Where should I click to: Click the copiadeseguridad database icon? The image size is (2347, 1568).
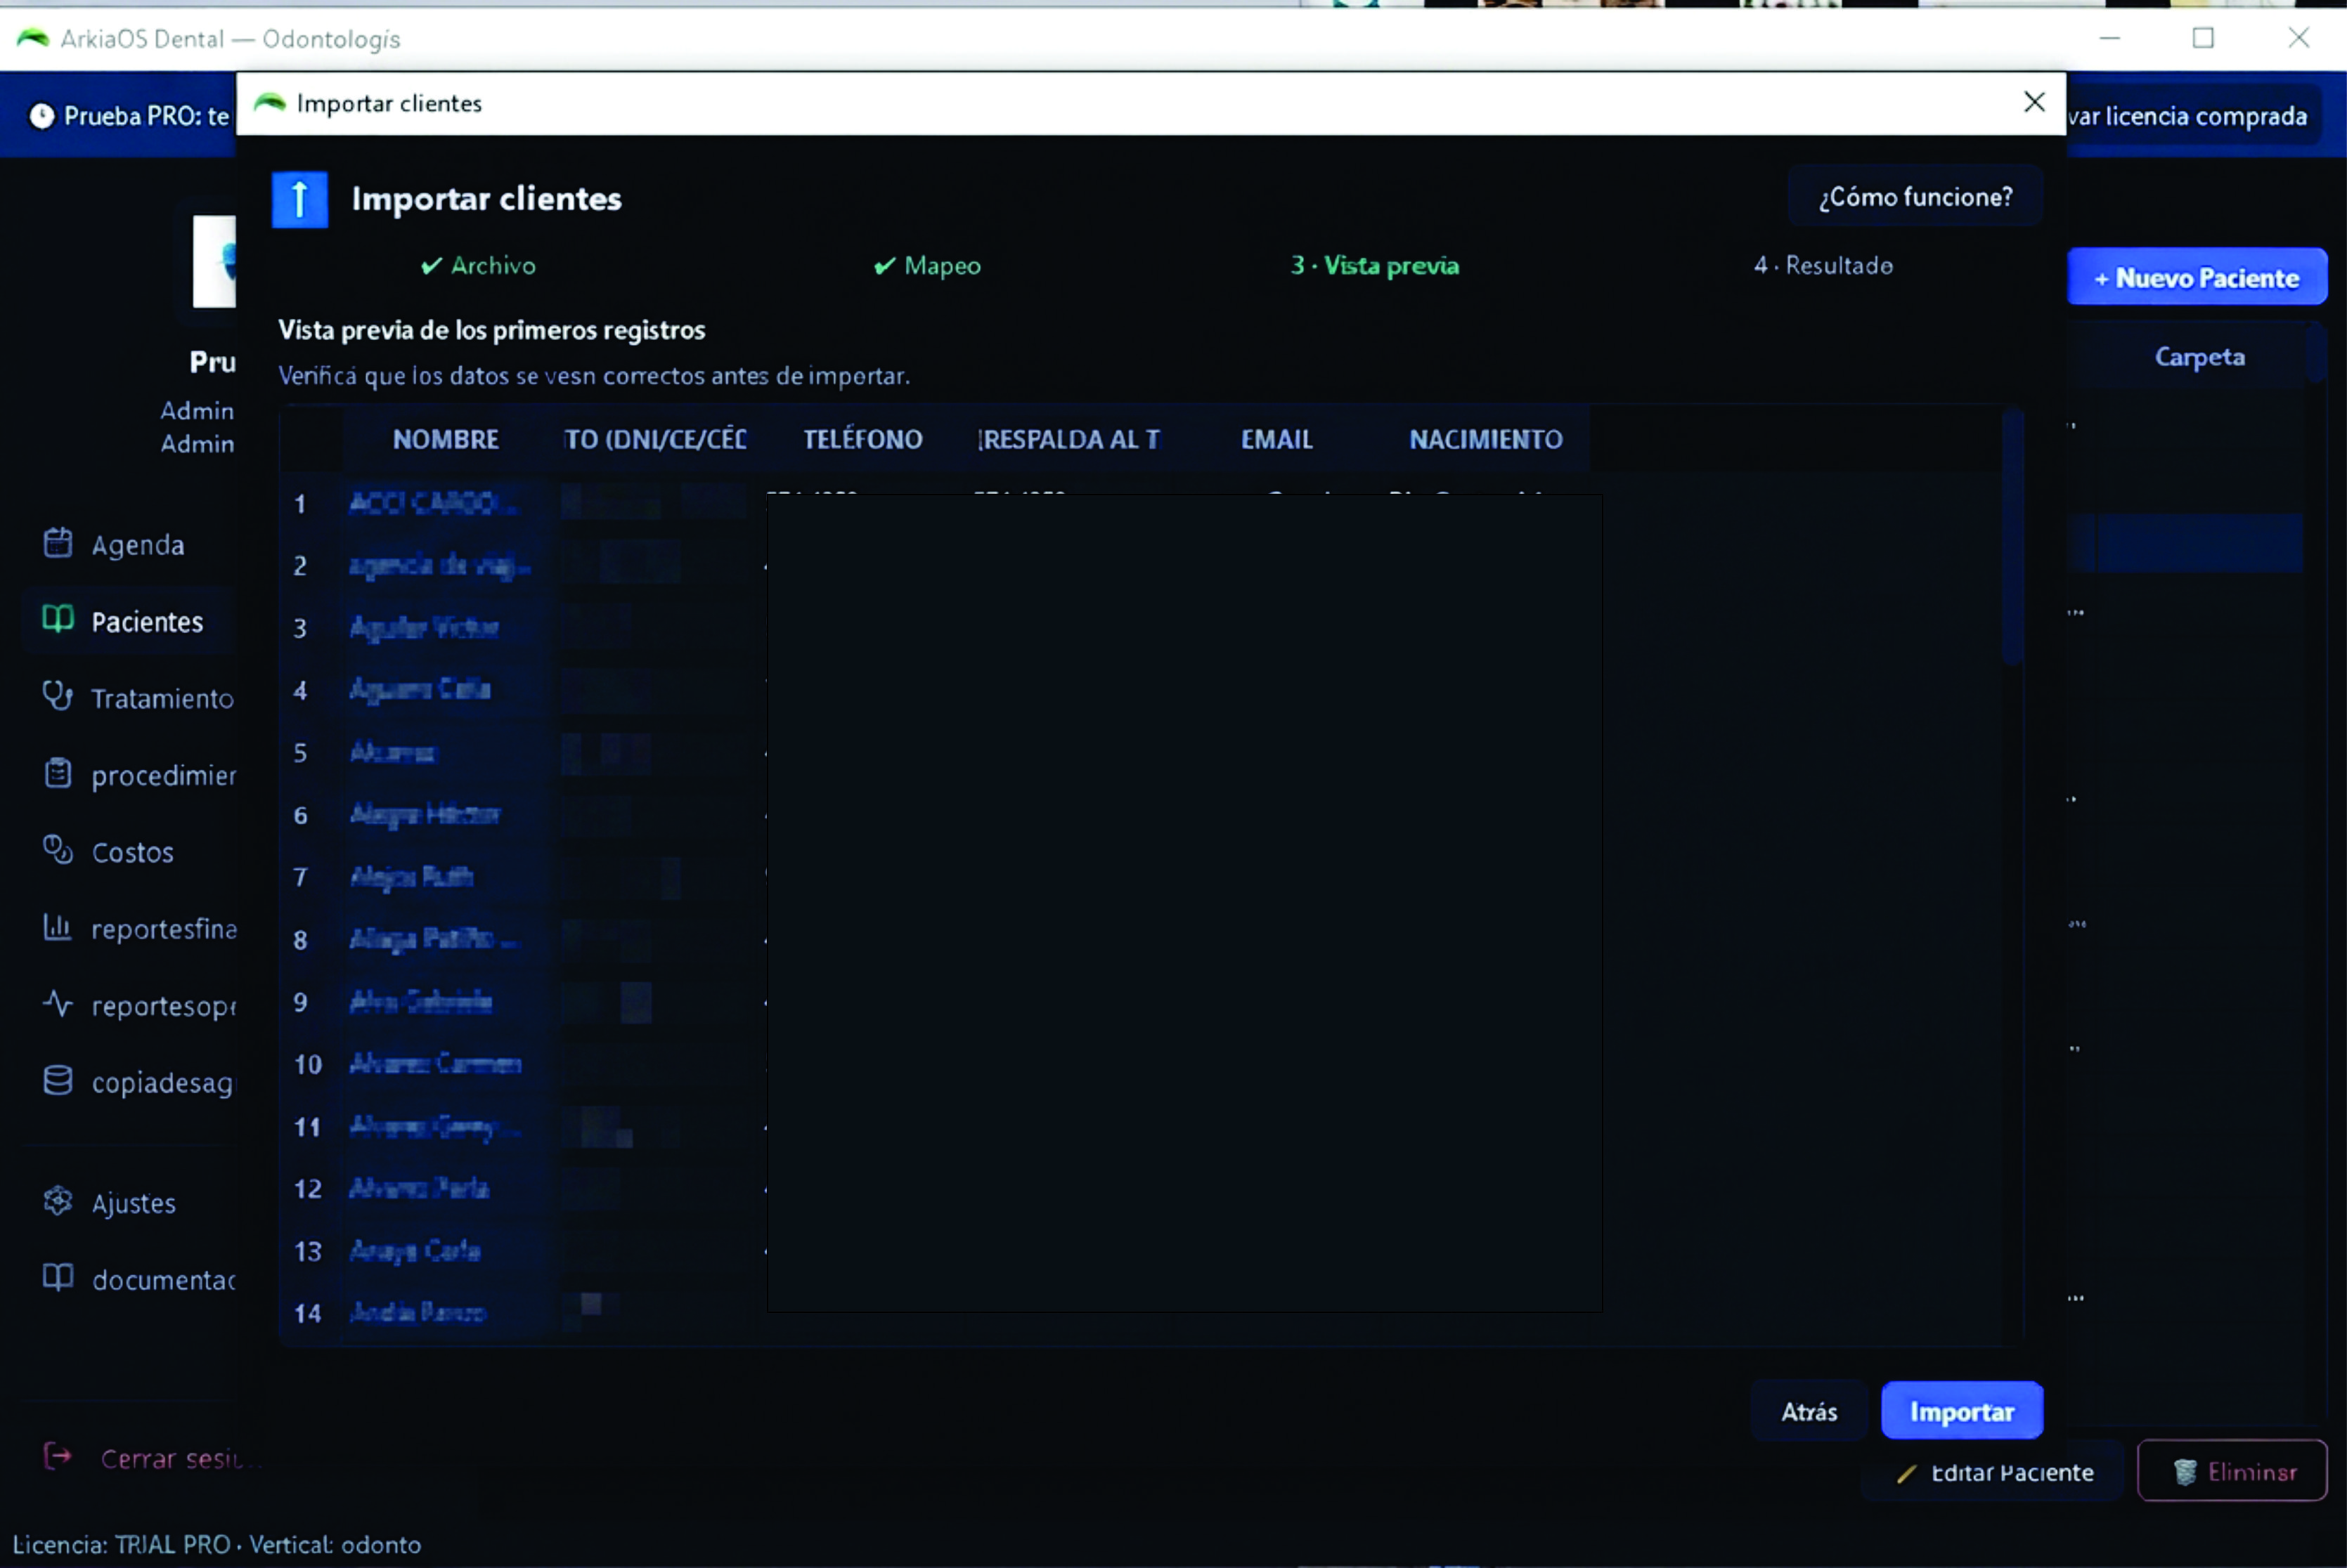(58, 1080)
